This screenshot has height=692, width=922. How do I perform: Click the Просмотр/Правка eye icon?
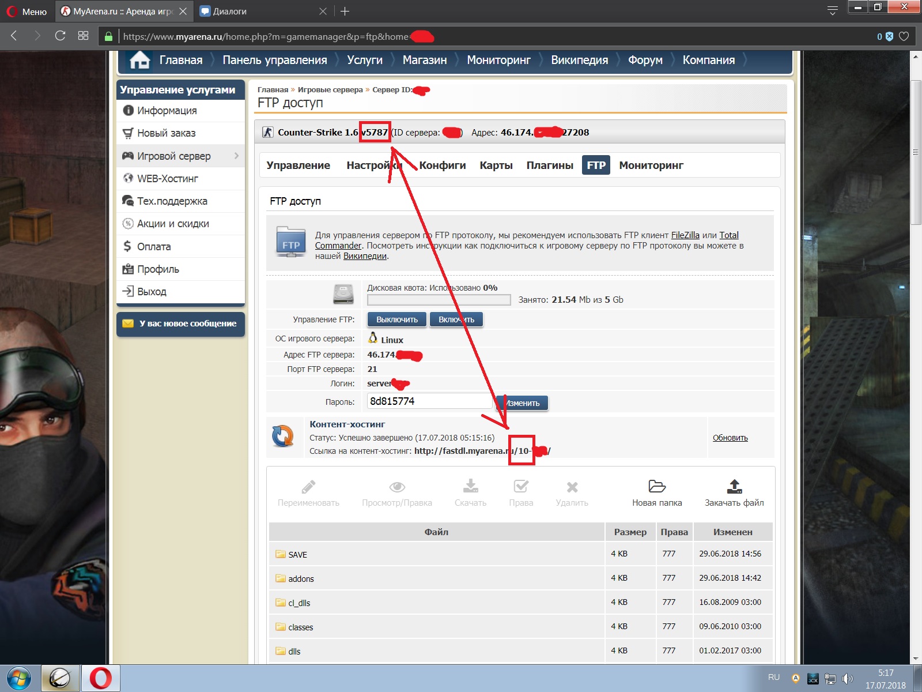pos(397,487)
